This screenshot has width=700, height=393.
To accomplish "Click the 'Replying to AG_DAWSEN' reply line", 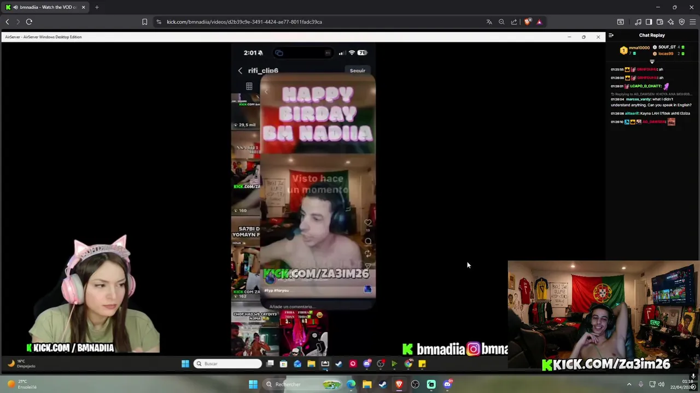I will point(651,94).
